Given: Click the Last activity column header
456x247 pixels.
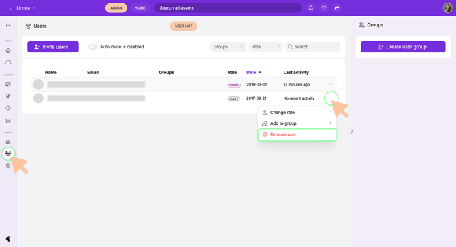Looking at the screenshot, I should coord(296,72).
